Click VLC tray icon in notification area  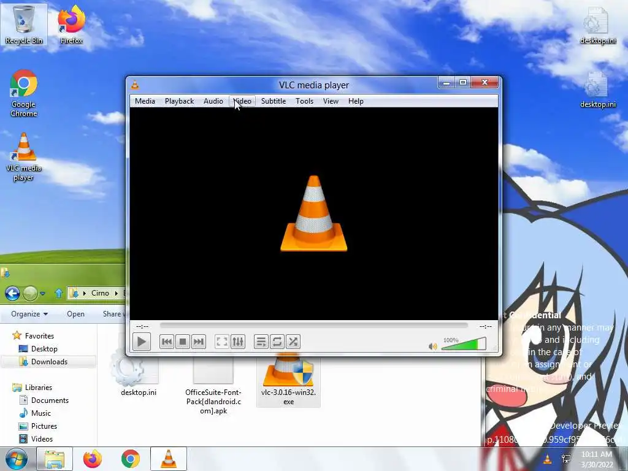[x=547, y=459]
